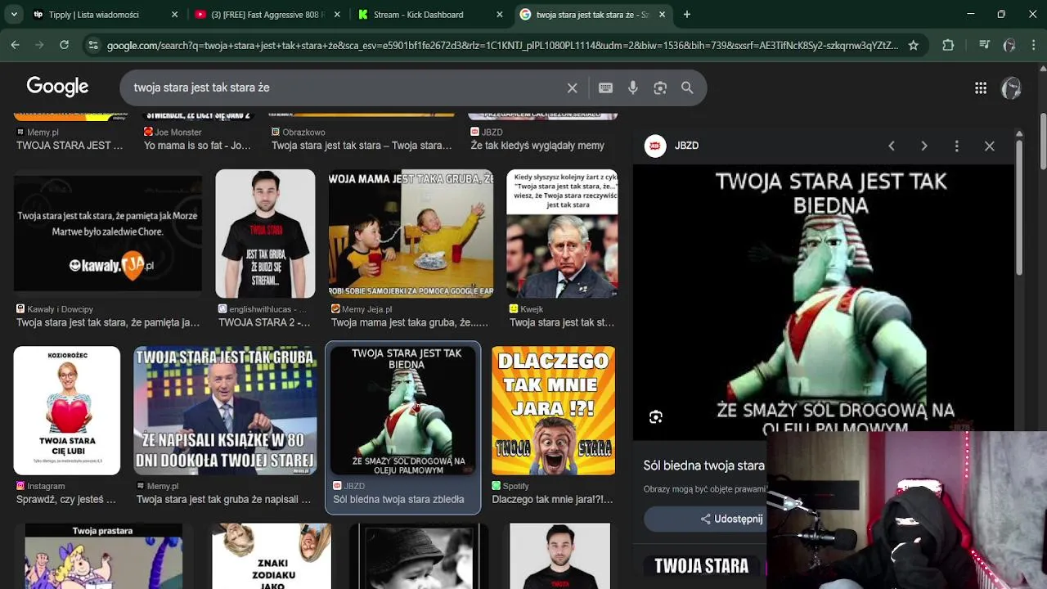Viewport: 1047px width, 589px height.
Task: Open the Kwejk King Charles meme thumbnail
Action: pyautogui.click(x=562, y=234)
